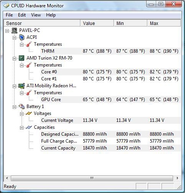185x193 pixels.
Task: Click the PAVEL-PC computer icon
Action: coord(15,30)
